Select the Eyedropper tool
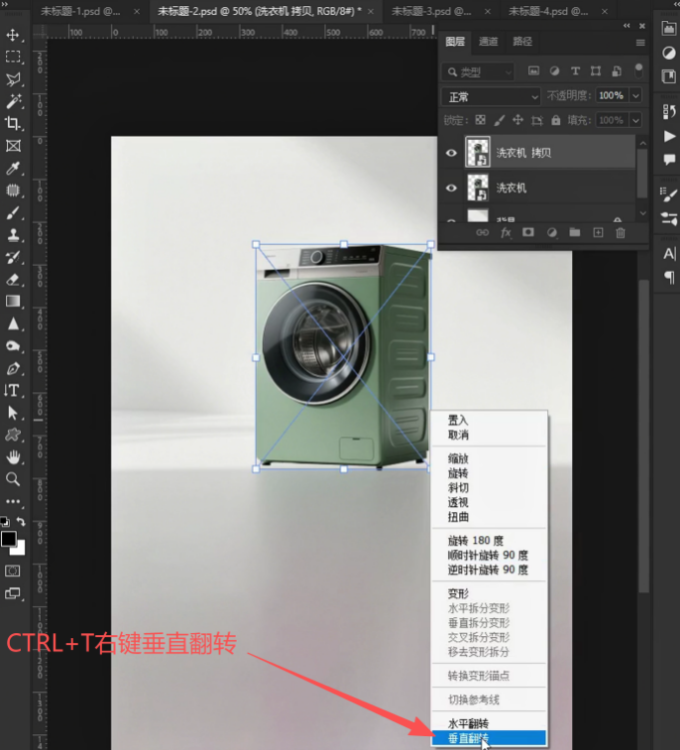The width and height of the screenshot is (680, 750). point(13,168)
